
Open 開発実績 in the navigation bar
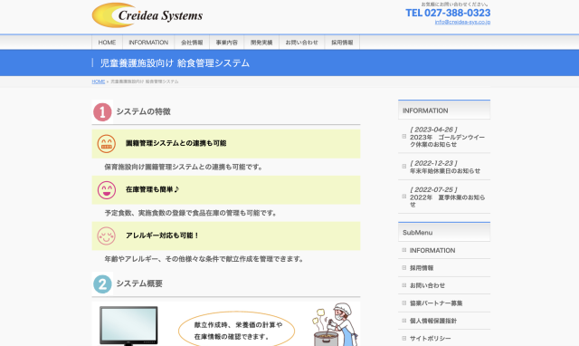coord(261,43)
